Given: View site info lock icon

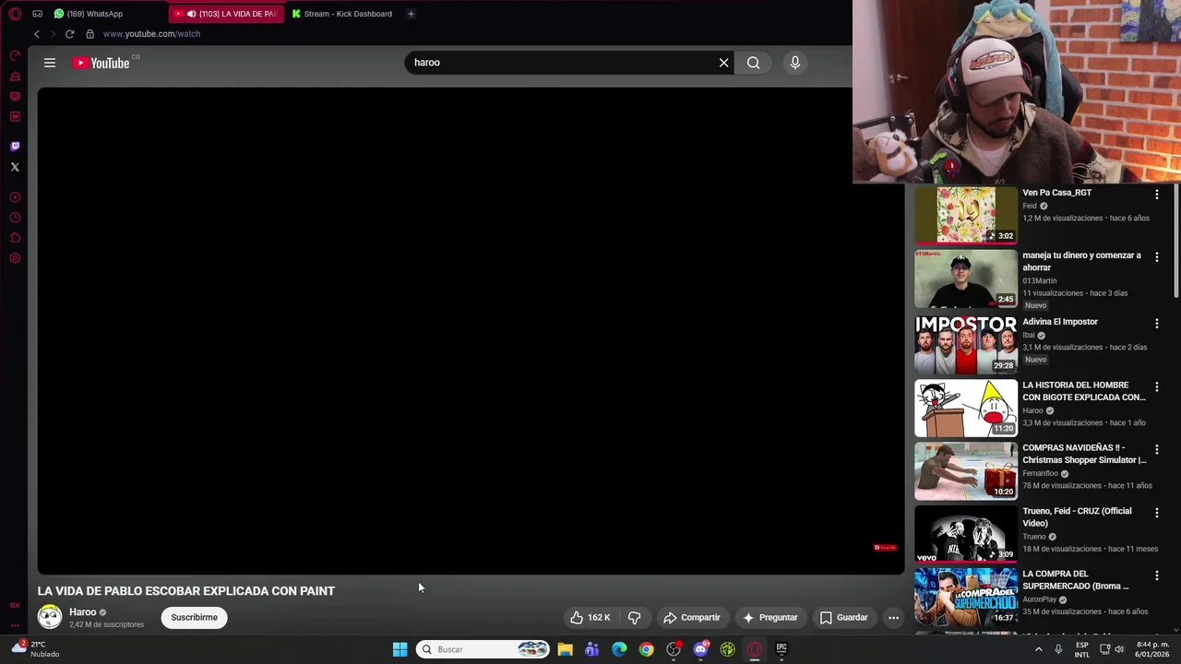Looking at the screenshot, I should tap(89, 34).
